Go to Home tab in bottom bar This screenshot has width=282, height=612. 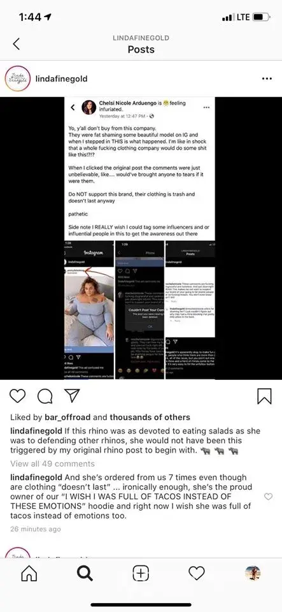[29, 573]
